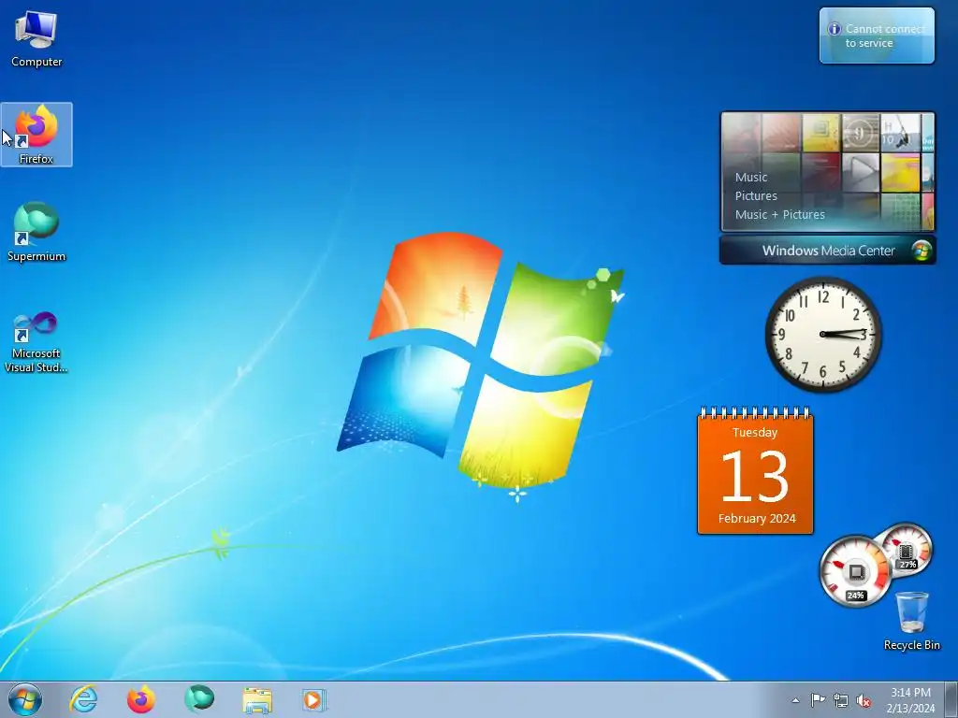Click the Cannot connect to service gadget

[877, 36]
